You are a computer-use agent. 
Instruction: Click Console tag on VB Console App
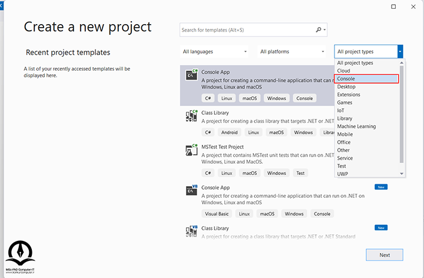point(322,214)
